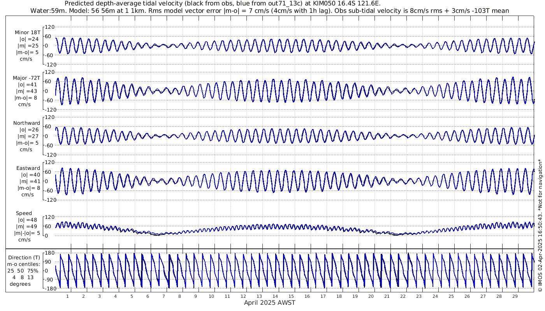Screen dimensions: 545x311
Task: Click the '|m| =25' value in Minor panel
Action: pyautogui.click(x=29, y=46)
